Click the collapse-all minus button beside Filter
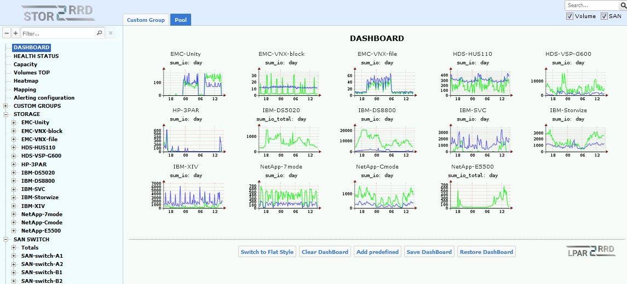 (x=7, y=33)
